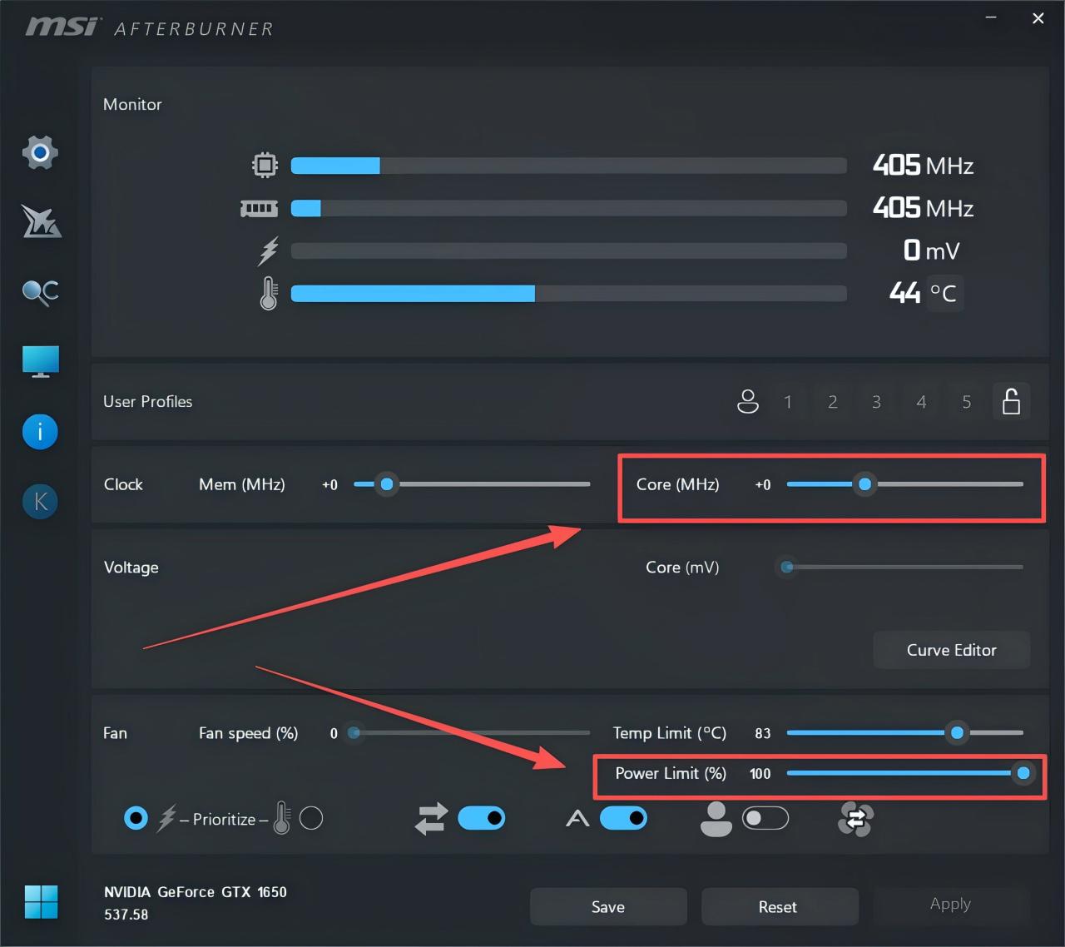1065x947 pixels.
Task: Toggle the profile lock icon
Action: coord(1011,401)
